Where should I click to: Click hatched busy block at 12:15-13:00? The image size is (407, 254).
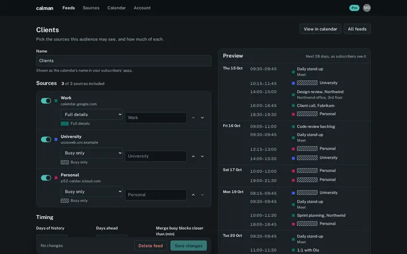(307, 148)
